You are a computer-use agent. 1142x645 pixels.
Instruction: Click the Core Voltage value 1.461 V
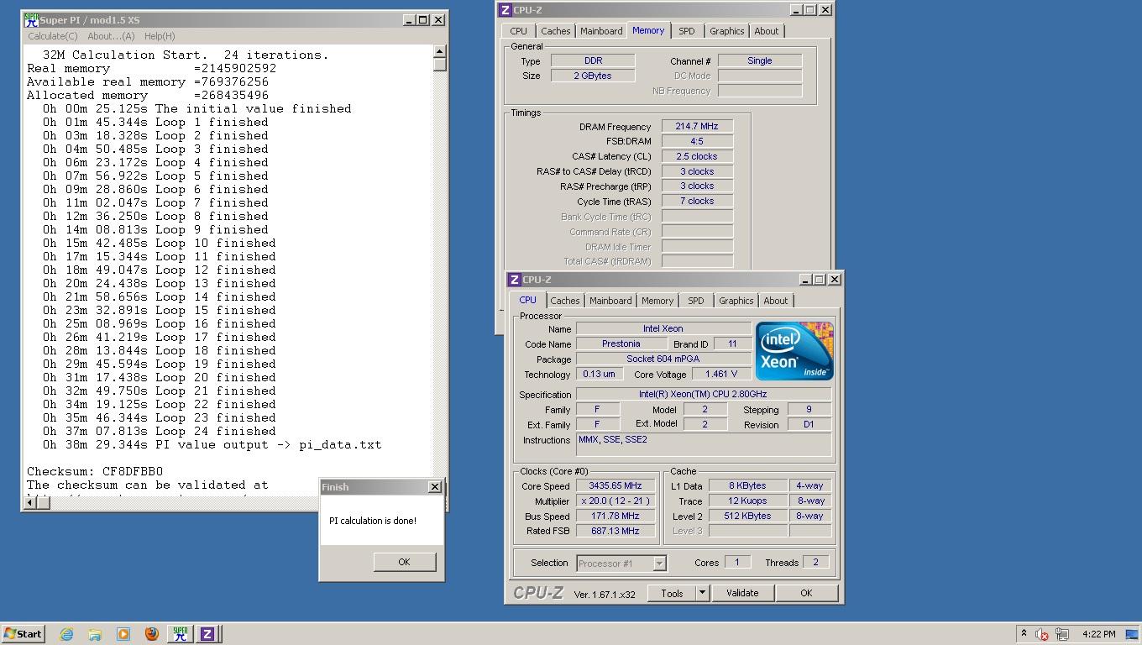coord(721,374)
